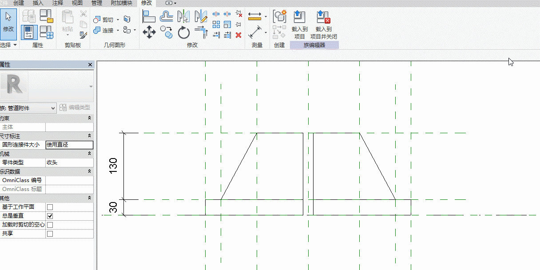This screenshot has height=270, width=540.
Task: Click the 圆形连接件大小 value field
Action: [70, 145]
